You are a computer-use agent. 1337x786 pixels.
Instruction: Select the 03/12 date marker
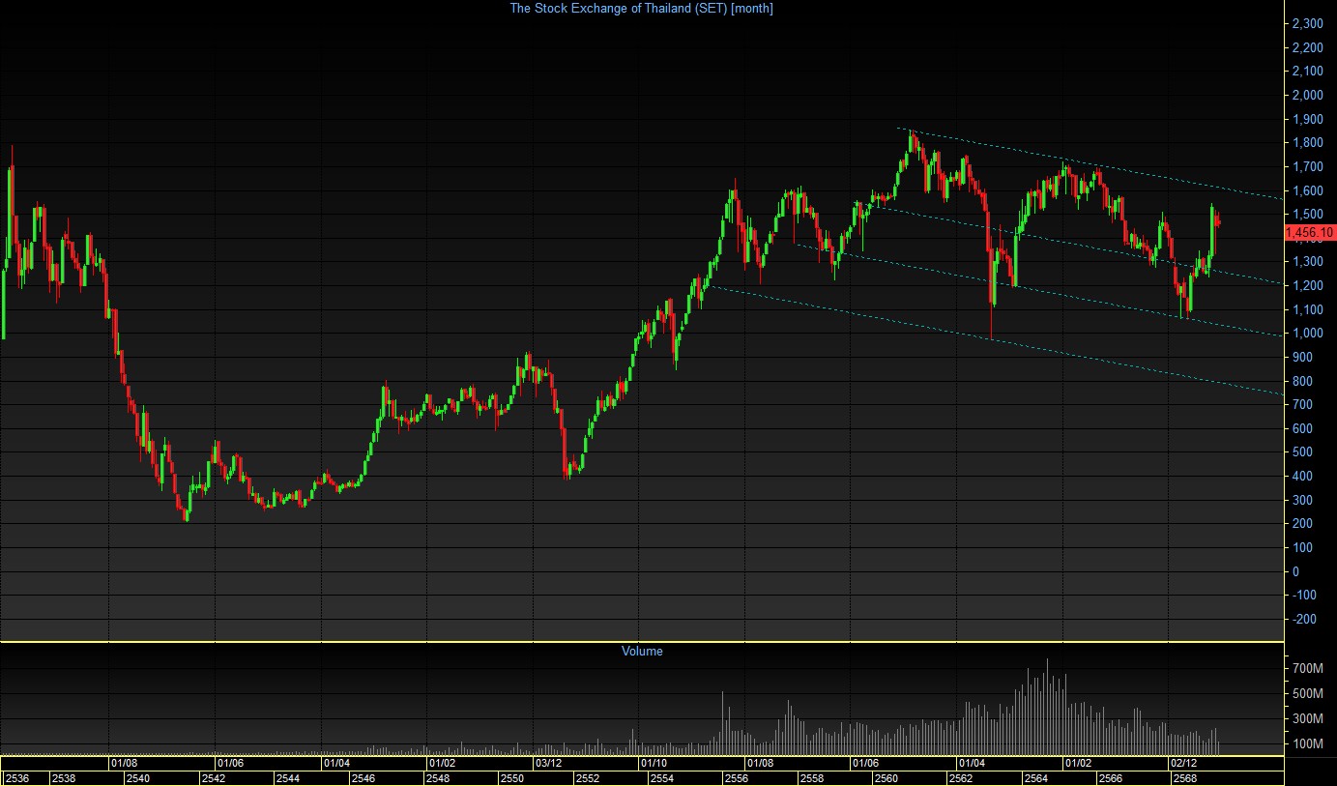[x=548, y=763]
